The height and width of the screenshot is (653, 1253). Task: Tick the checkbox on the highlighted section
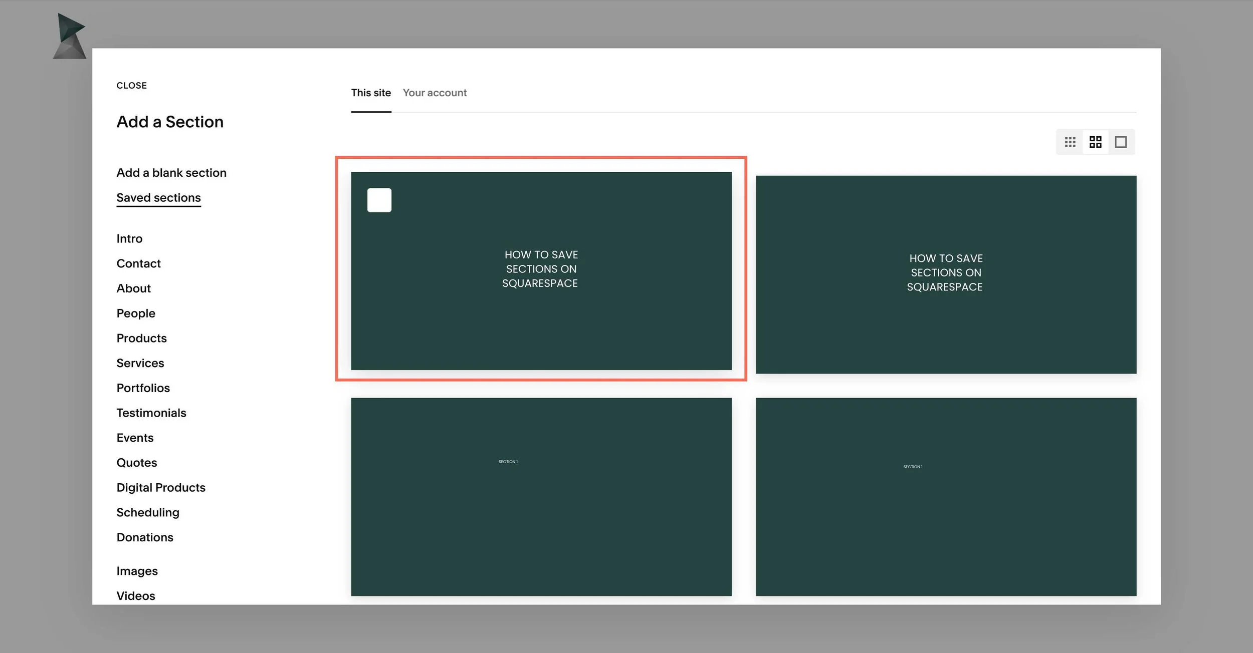tap(379, 200)
